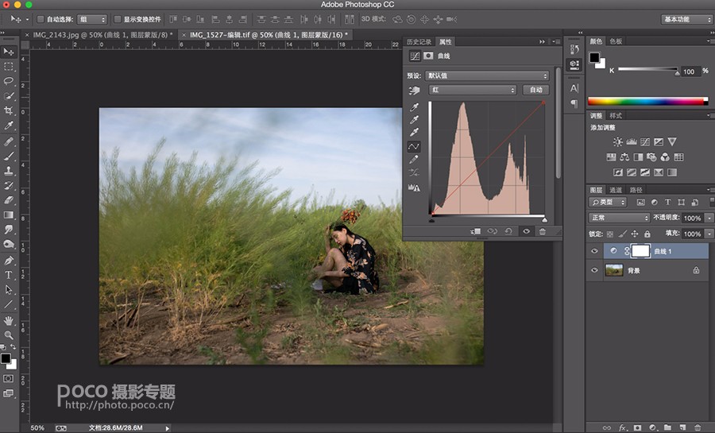Switch to 历史记录 tab
The height and width of the screenshot is (433, 715).
pyautogui.click(x=419, y=41)
